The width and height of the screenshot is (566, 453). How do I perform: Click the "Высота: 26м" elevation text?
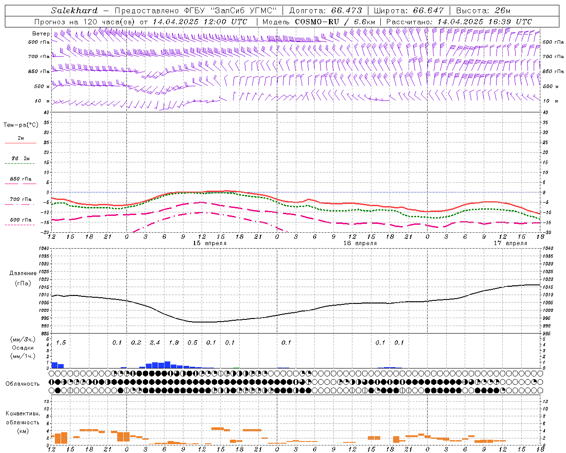coord(483,11)
